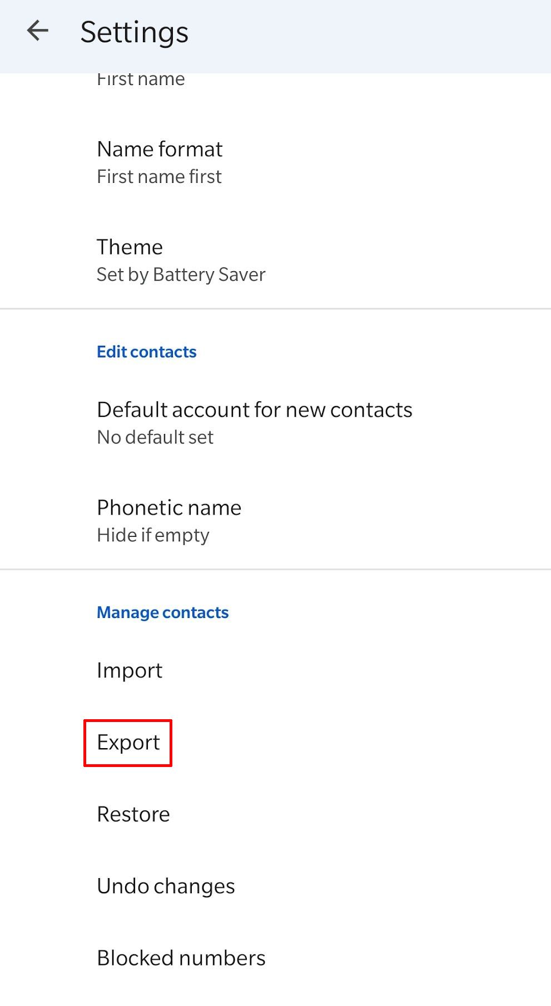Image resolution: width=551 pixels, height=1006 pixels.
Task: Tap the partially hidden First name option
Action: tap(141, 79)
